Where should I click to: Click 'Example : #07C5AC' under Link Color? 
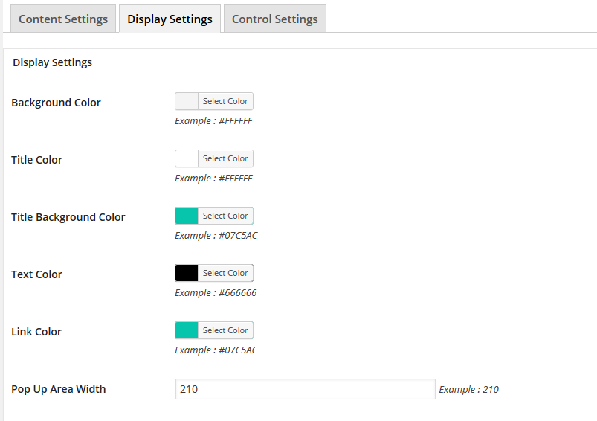click(x=216, y=350)
